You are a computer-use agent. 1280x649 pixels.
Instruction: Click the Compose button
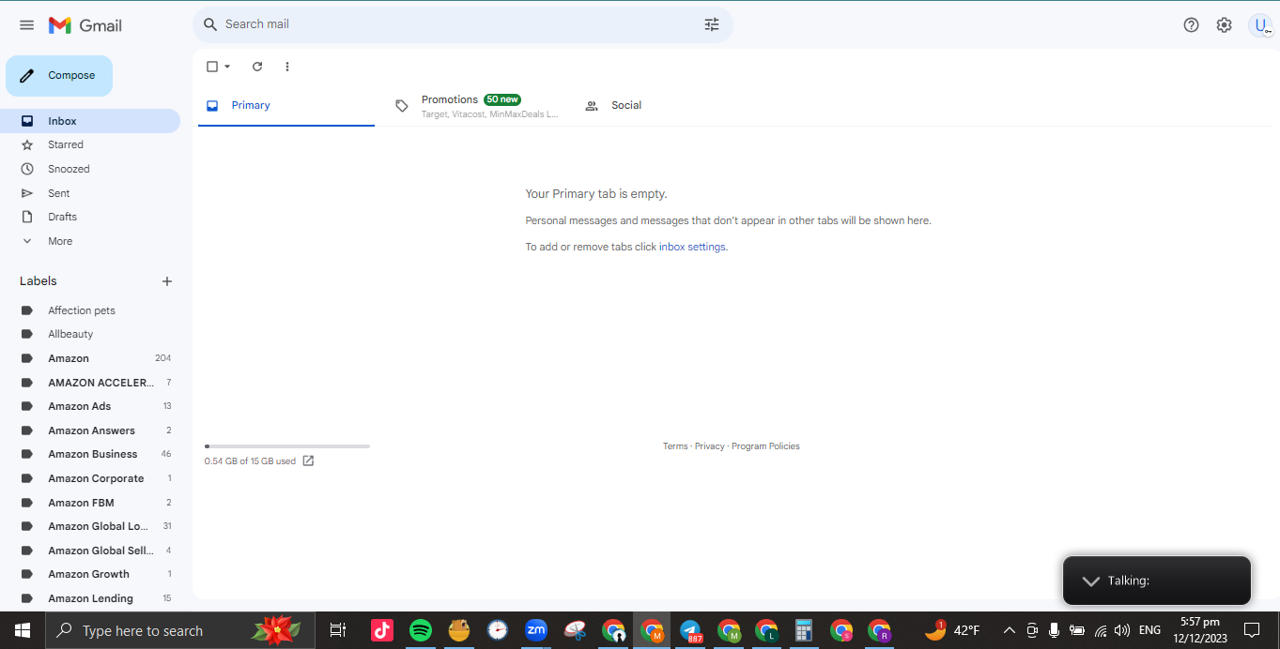point(59,76)
